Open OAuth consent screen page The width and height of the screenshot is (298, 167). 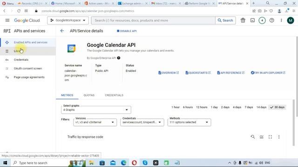[x=28, y=68]
